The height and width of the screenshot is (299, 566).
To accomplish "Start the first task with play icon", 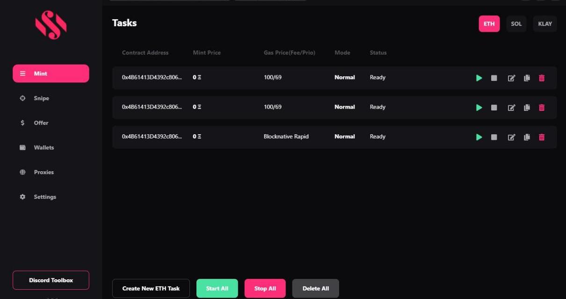I will [x=479, y=78].
